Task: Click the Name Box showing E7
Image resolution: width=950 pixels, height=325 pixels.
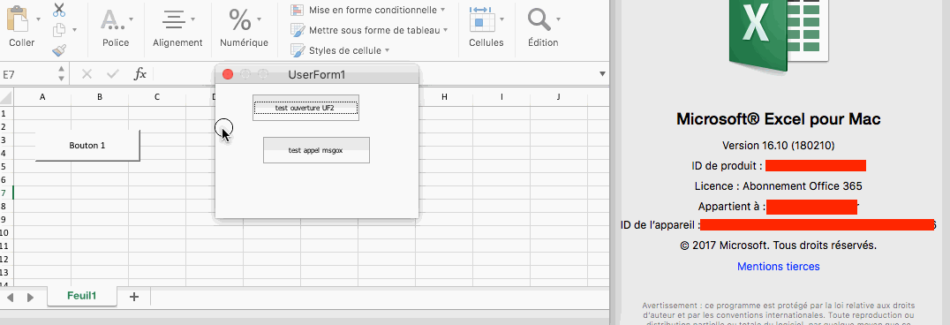Action: click(28, 74)
